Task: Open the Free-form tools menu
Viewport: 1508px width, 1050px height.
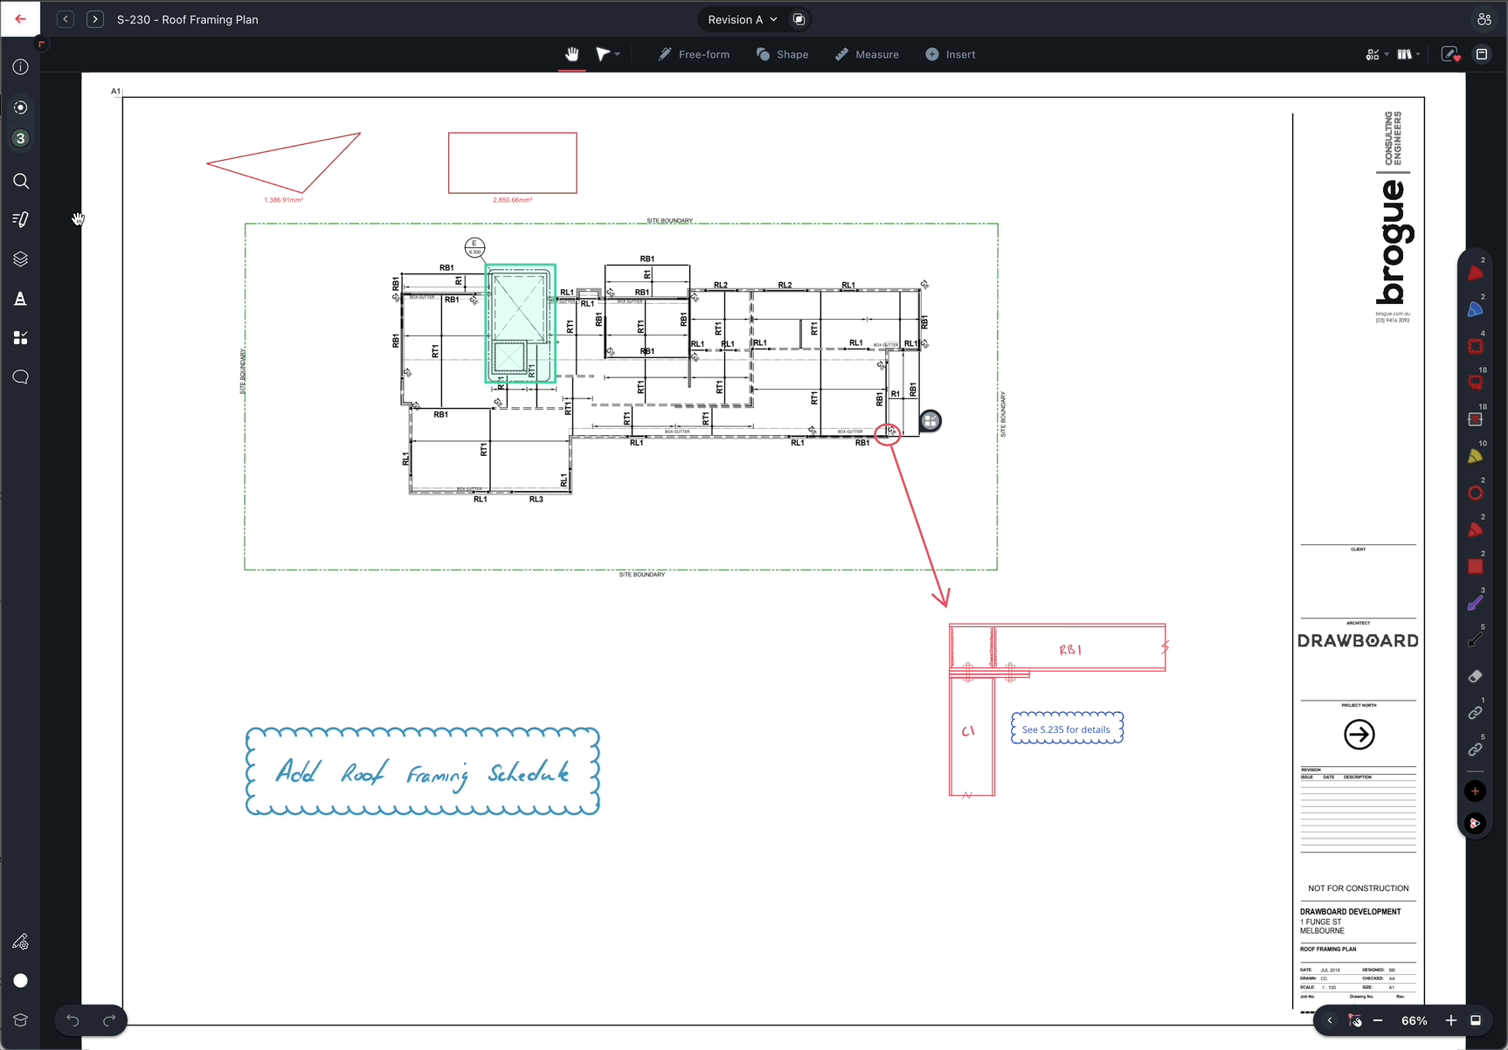Action: coord(694,54)
